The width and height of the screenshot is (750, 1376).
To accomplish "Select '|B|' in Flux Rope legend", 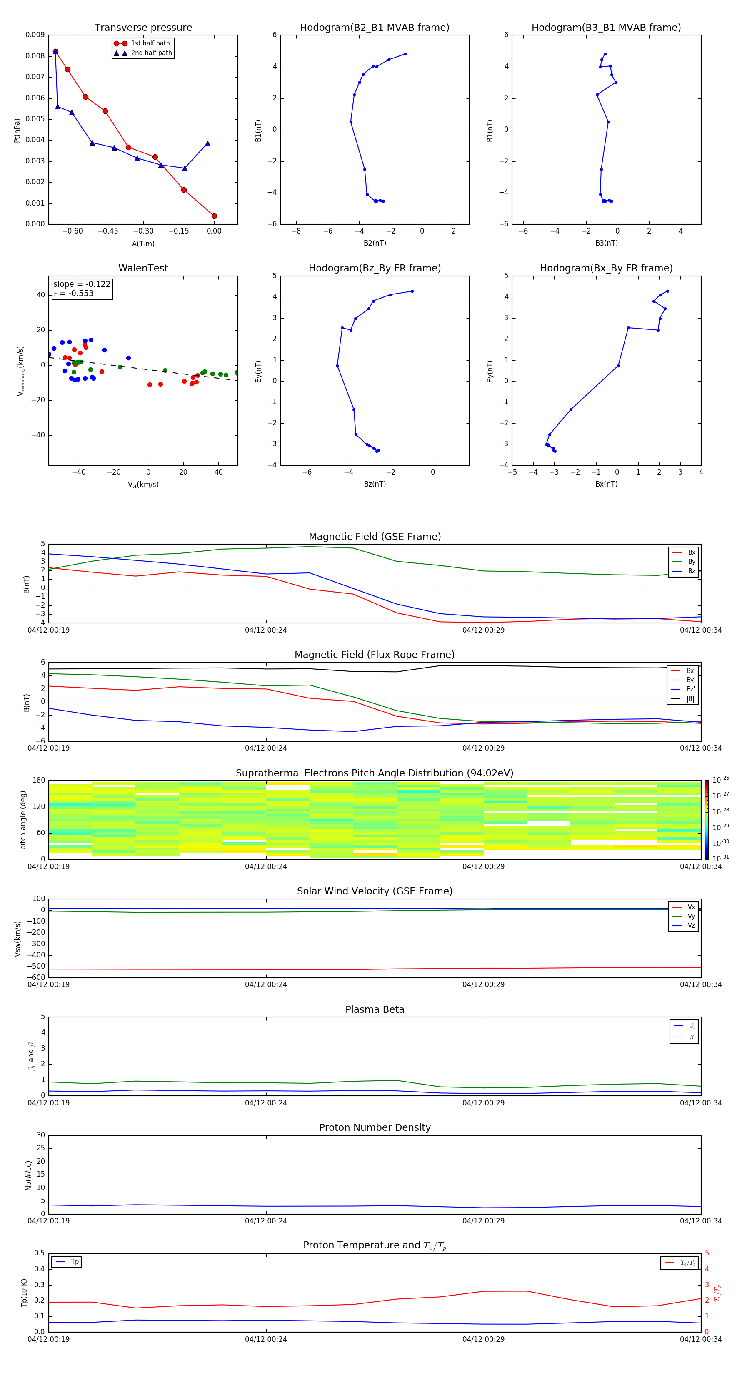I will [683, 699].
